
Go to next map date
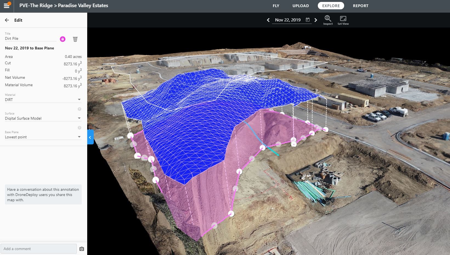click(x=316, y=20)
